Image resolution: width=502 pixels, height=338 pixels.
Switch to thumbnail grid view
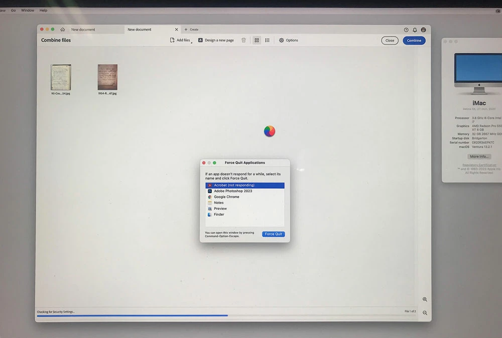point(257,40)
